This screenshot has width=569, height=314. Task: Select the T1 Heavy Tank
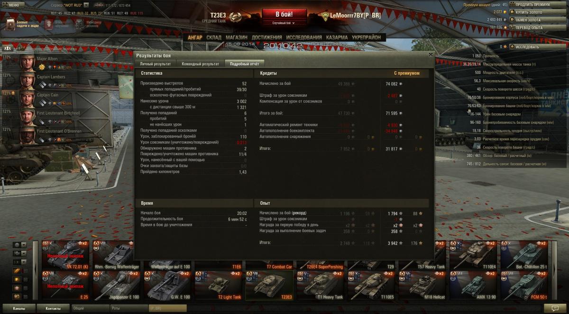point(320,285)
